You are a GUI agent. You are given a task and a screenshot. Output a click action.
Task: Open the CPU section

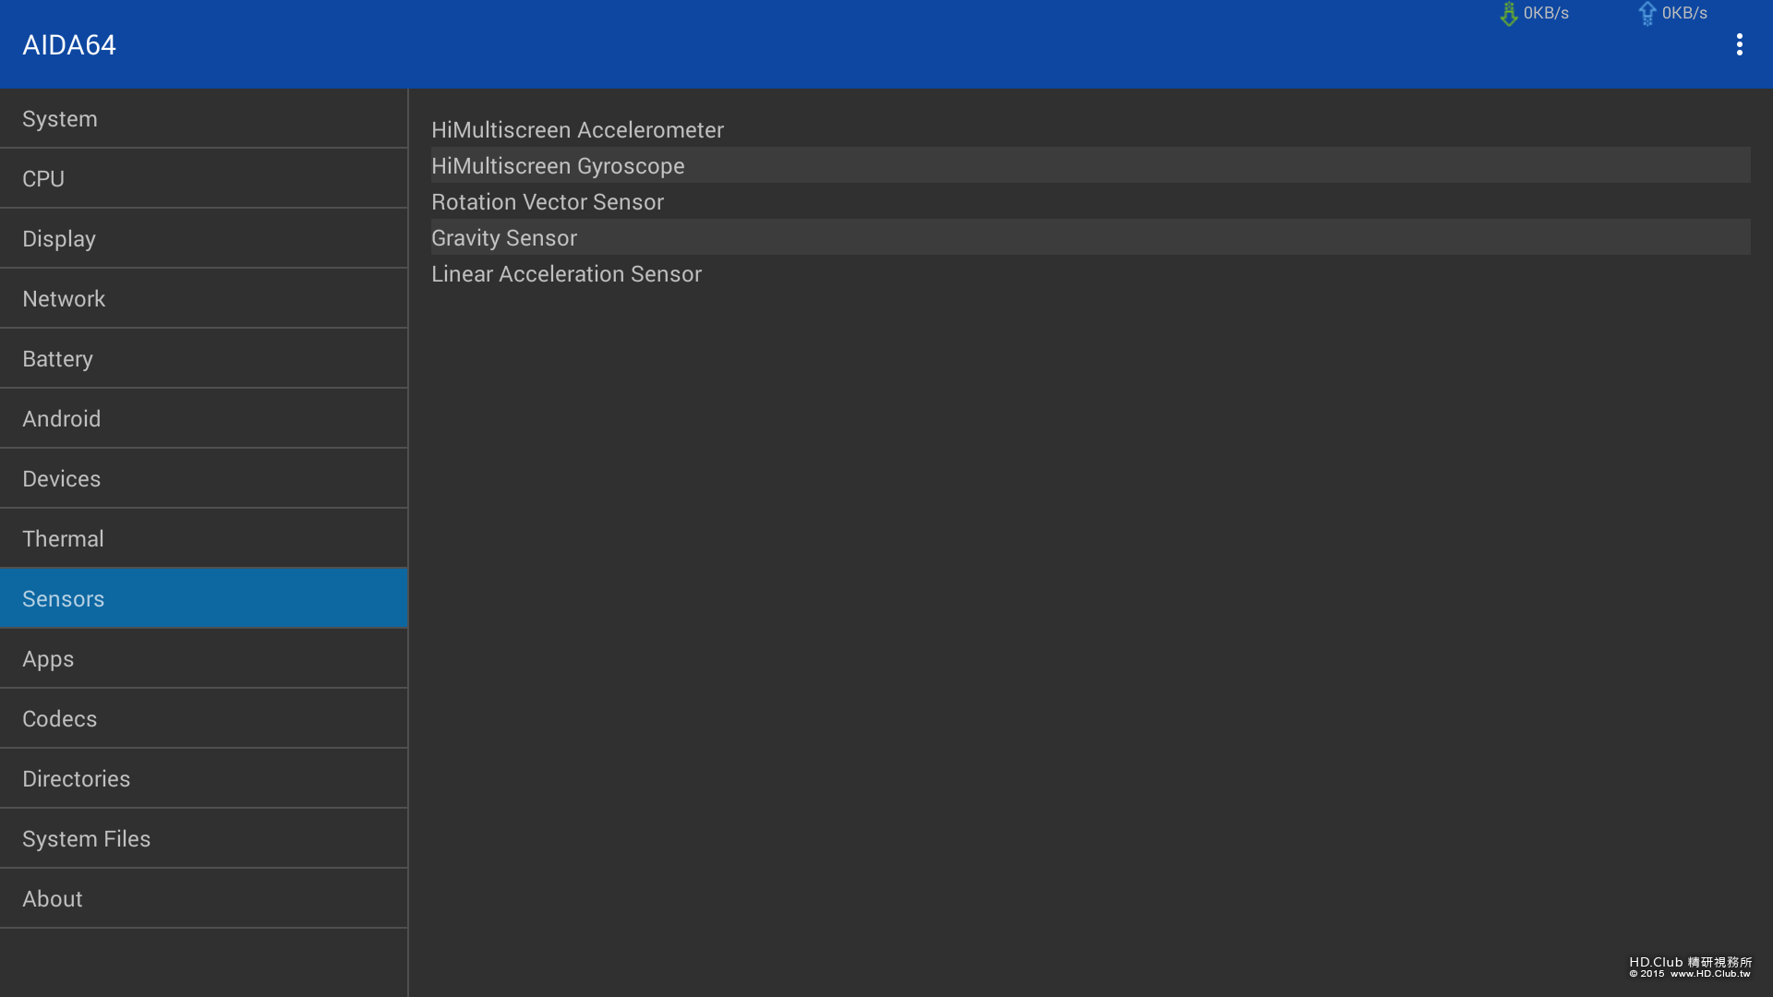pyautogui.click(x=203, y=179)
